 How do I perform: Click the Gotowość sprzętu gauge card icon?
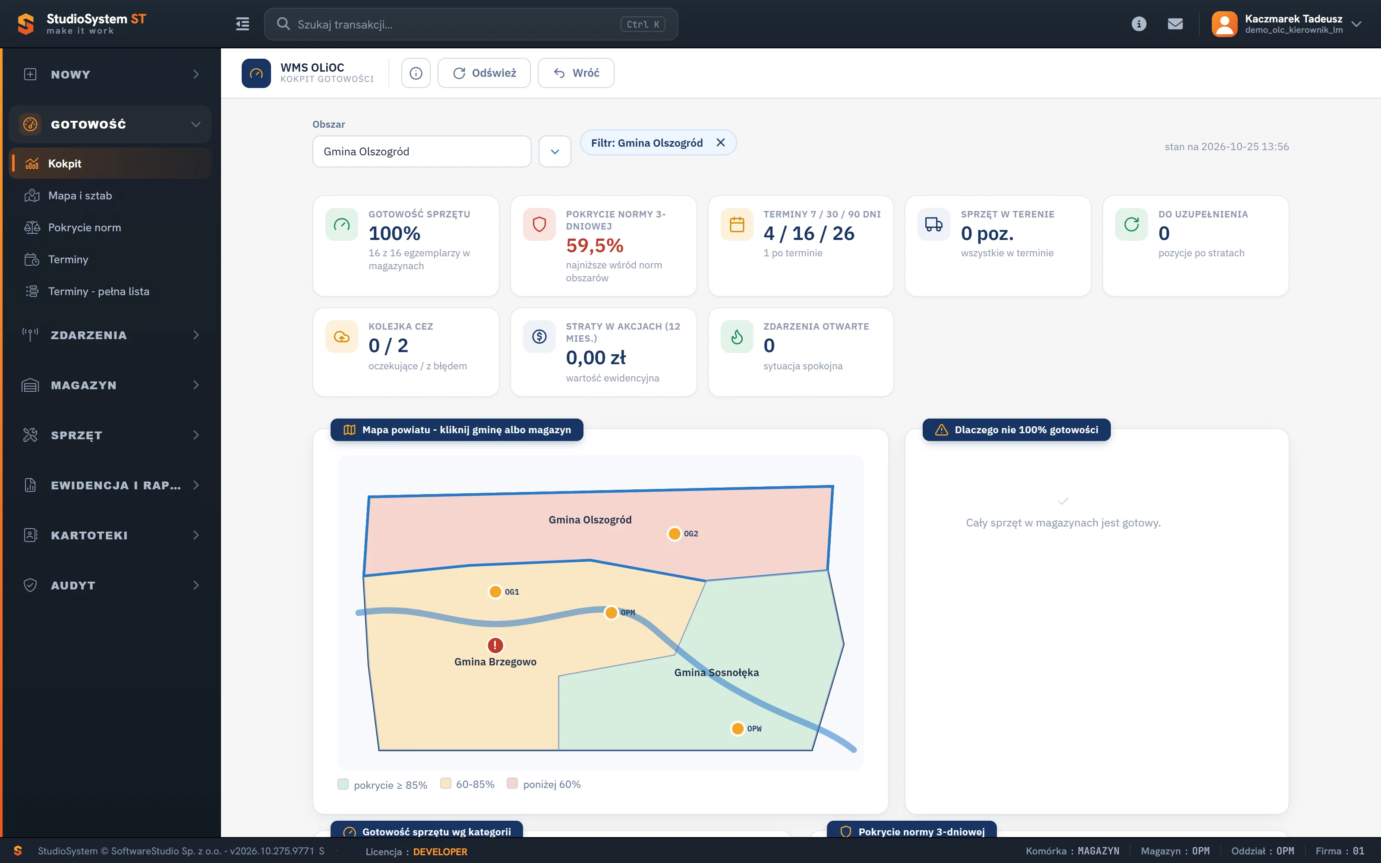point(342,224)
